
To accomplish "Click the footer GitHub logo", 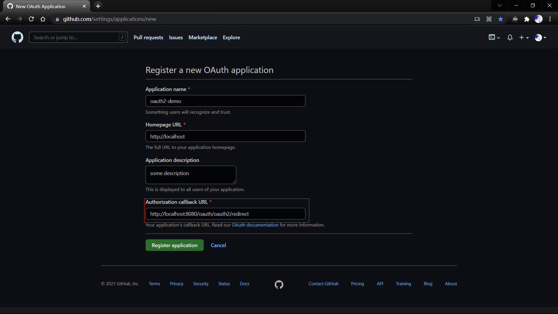I will point(279,284).
